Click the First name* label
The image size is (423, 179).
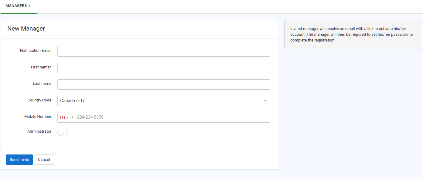pos(41,67)
